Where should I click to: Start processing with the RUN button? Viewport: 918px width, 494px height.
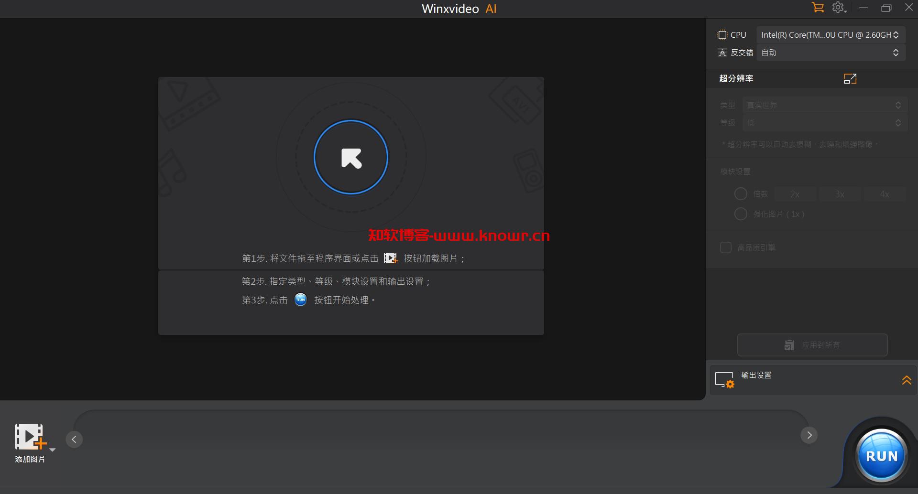[881, 455]
